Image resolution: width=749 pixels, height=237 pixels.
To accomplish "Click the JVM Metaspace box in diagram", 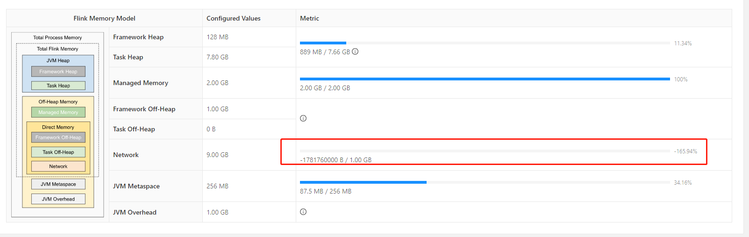I will [58, 184].
